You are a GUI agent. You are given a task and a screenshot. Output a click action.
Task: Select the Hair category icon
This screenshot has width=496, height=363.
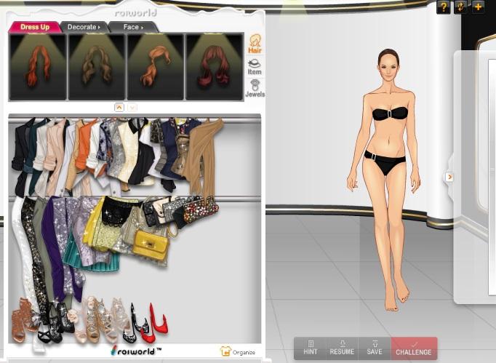click(255, 44)
